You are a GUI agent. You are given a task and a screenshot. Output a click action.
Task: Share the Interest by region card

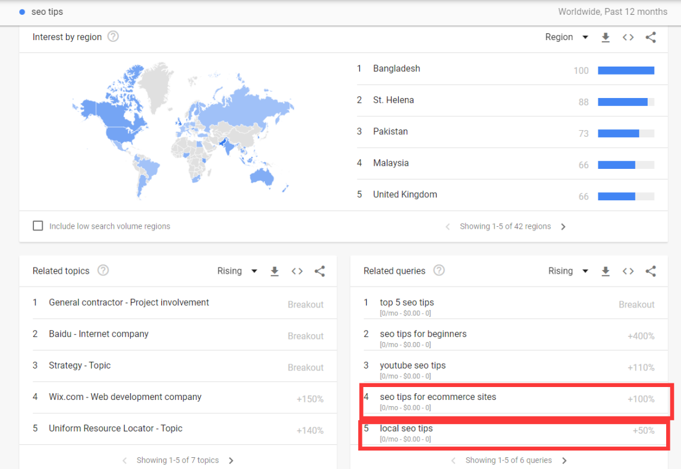pos(650,38)
